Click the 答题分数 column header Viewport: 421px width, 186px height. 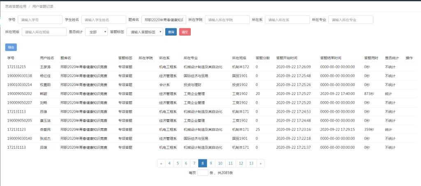pyautogui.click(x=262, y=58)
